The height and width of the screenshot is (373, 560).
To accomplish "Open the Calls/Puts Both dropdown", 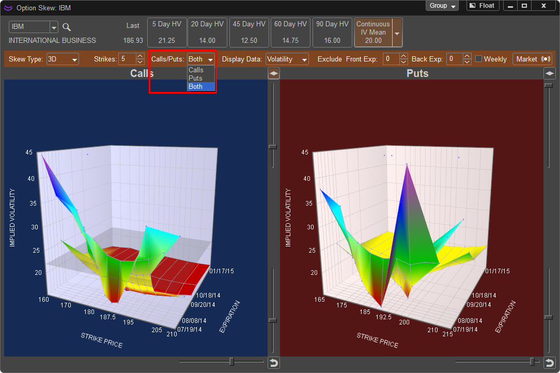I will coord(201,59).
